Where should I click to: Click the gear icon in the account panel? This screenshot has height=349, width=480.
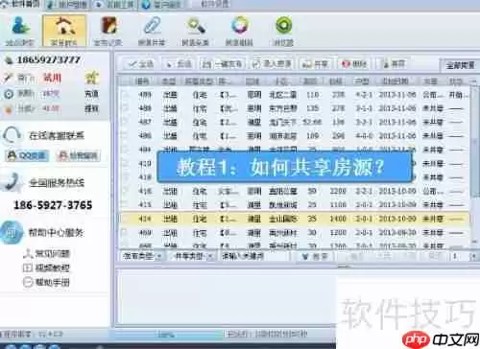[x=9, y=94]
